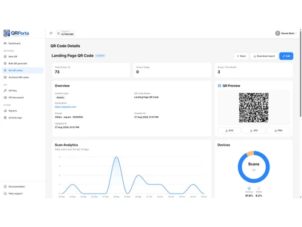Click the Documentation file icon
Screen dimensions: 302x227
5,186
